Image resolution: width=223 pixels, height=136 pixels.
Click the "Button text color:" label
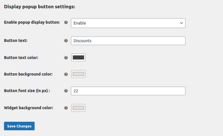[x=21, y=57]
